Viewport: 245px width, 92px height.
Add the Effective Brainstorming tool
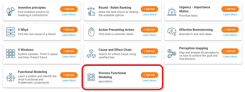tap(230, 30)
